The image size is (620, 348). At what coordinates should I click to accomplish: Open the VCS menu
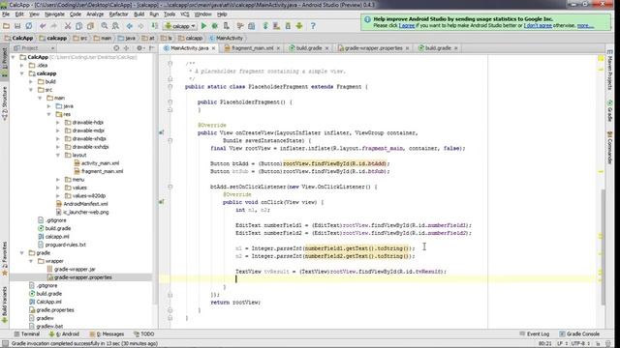coord(185,14)
